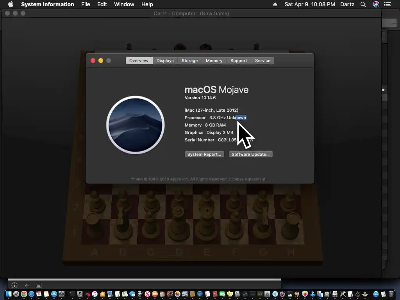Open Finder from the Dock
The image size is (400, 300).
click(9, 294)
